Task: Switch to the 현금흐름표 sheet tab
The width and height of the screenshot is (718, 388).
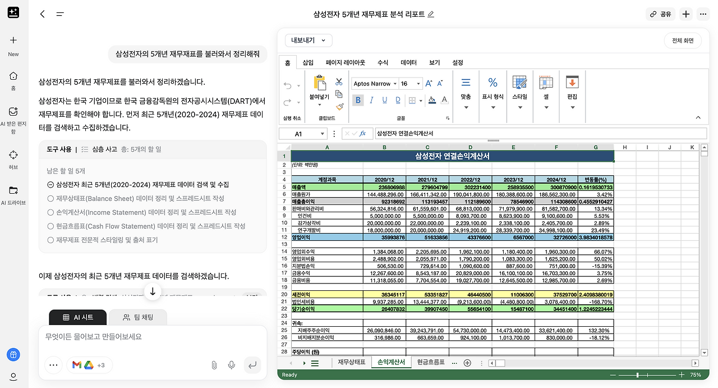Action: pos(430,363)
